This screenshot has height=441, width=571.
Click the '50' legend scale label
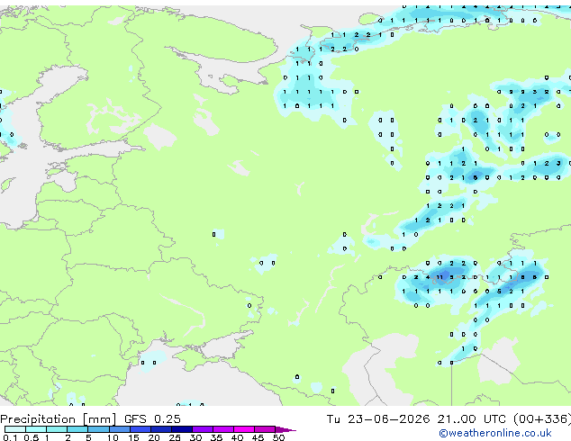click(x=278, y=437)
